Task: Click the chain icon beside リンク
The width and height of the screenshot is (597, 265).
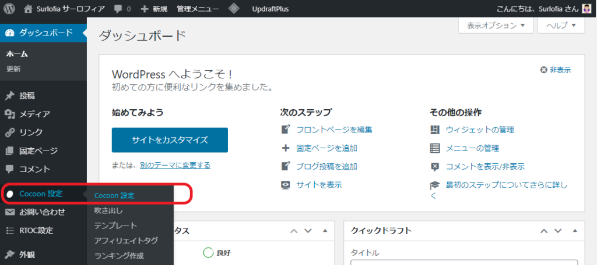Action: coord(10,132)
